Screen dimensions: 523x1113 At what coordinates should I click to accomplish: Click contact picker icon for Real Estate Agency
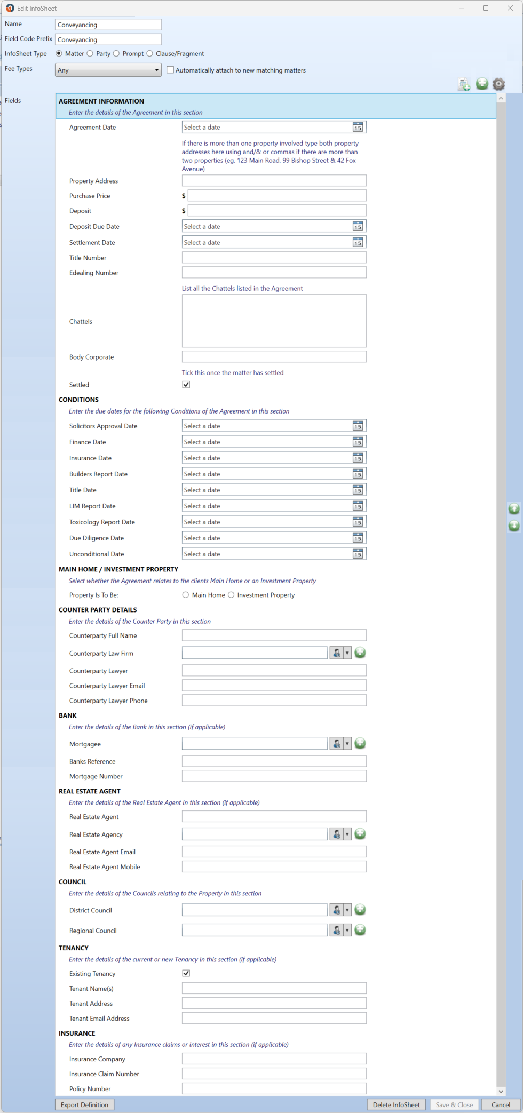click(x=337, y=834)
